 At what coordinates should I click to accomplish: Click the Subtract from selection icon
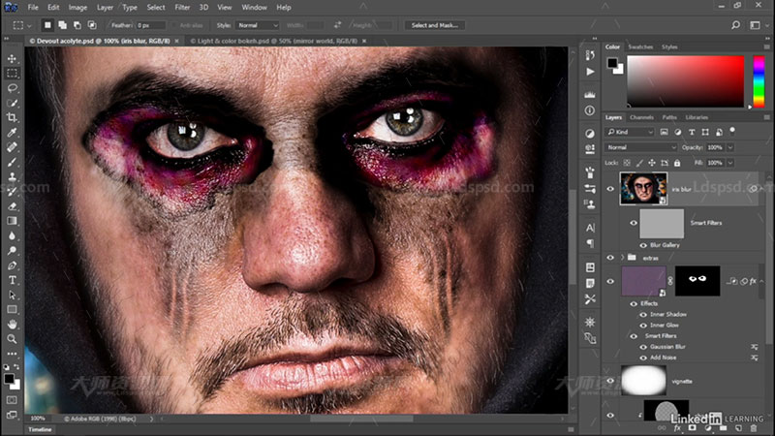pos(77,25)
